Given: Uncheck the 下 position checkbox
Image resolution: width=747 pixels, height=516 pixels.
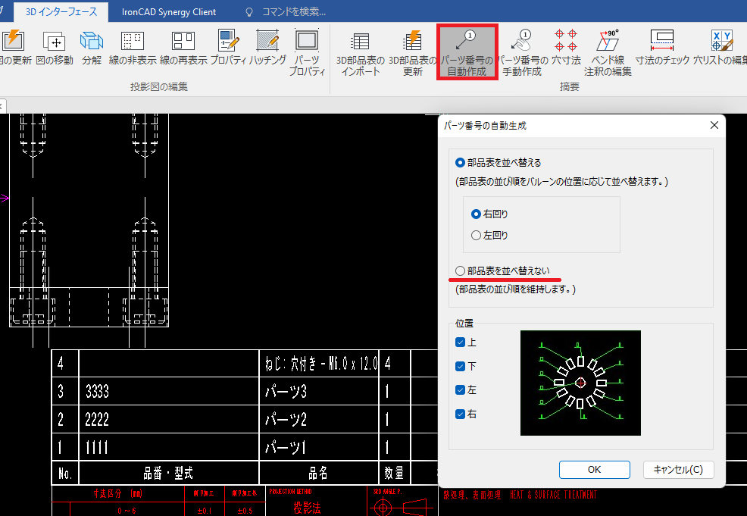Looking at the screenshot, I should coord(459,364).
